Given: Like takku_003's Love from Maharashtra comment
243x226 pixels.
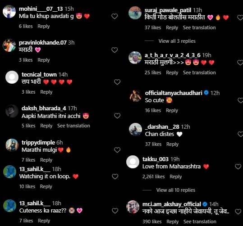Looking at the screenshot, I should (238, 167).
